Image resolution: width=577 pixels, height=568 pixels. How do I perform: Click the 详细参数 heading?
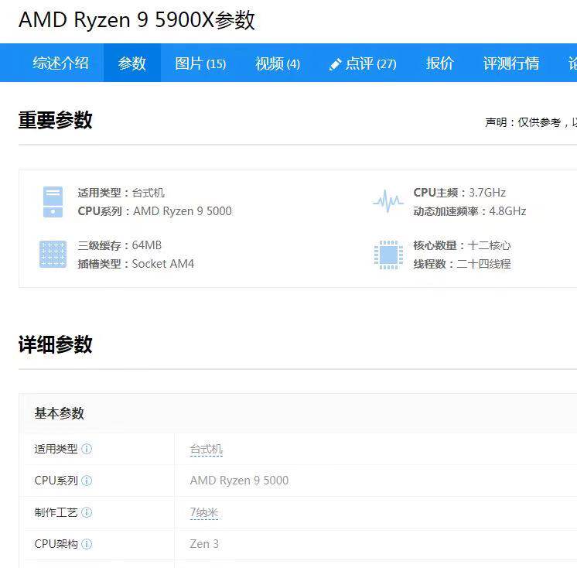point(55,344)
